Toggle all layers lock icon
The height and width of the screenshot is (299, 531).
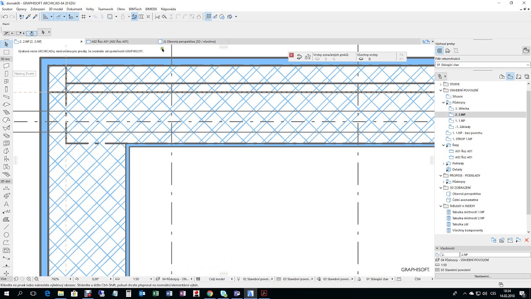(370, 59)
